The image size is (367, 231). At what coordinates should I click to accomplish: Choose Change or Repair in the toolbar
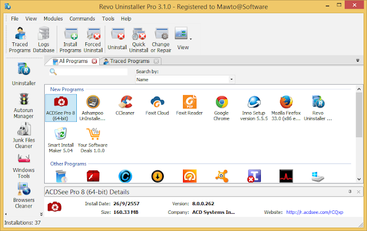point(161,40)
